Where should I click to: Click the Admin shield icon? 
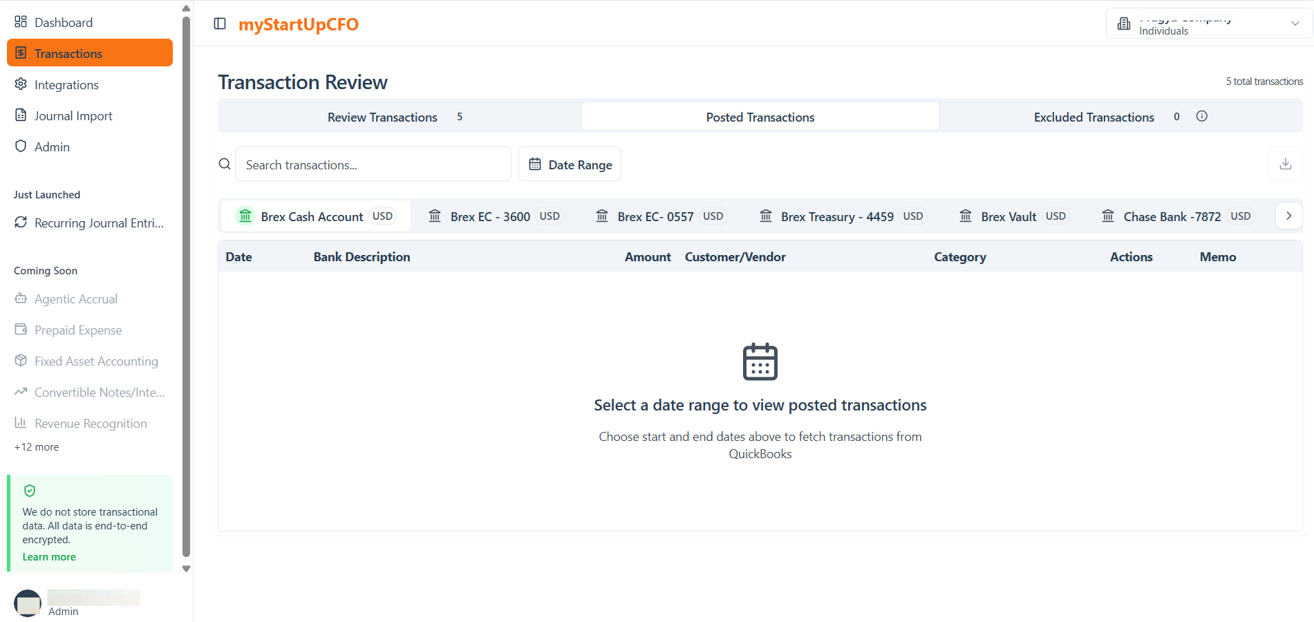pos(21,146)
